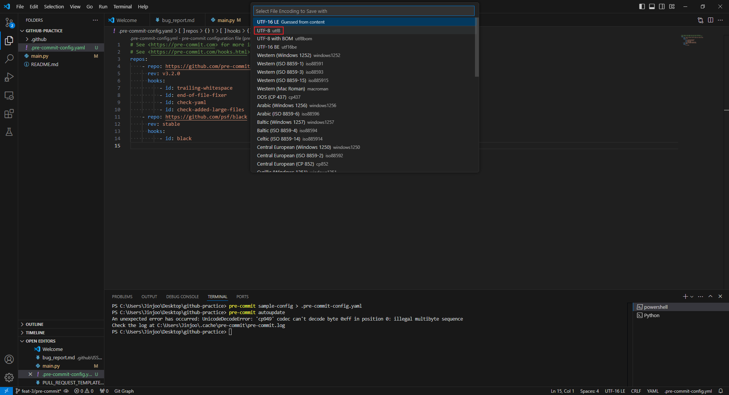Expand the .github folder

(x=61, y=39)
